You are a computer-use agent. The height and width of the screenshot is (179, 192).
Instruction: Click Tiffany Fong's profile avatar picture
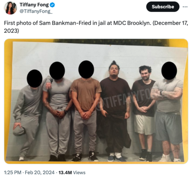[10, 8]
